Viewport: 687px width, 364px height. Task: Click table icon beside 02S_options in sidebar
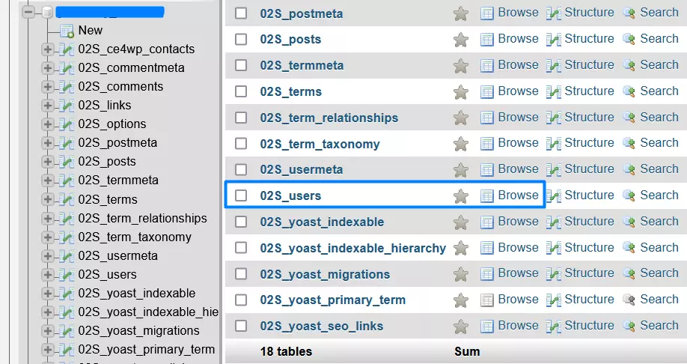coord(67,124)
